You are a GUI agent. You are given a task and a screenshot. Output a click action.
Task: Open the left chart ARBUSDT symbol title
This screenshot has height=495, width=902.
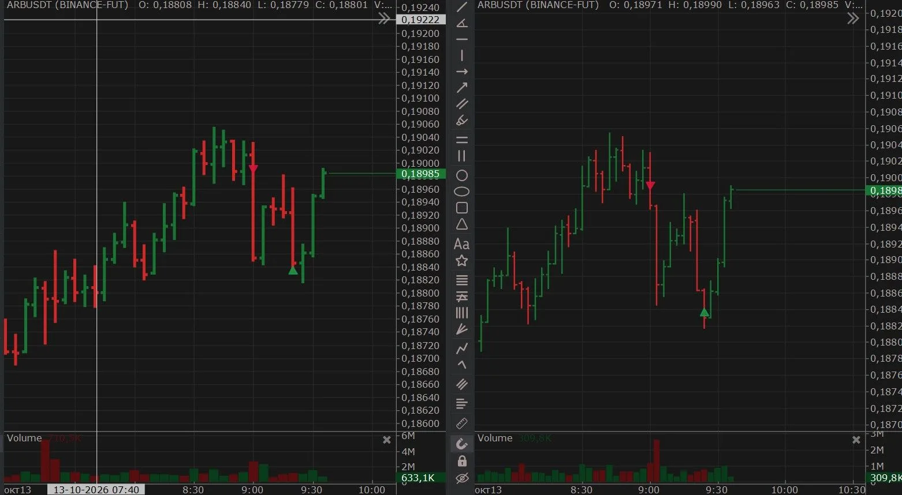tap(68, 5)
